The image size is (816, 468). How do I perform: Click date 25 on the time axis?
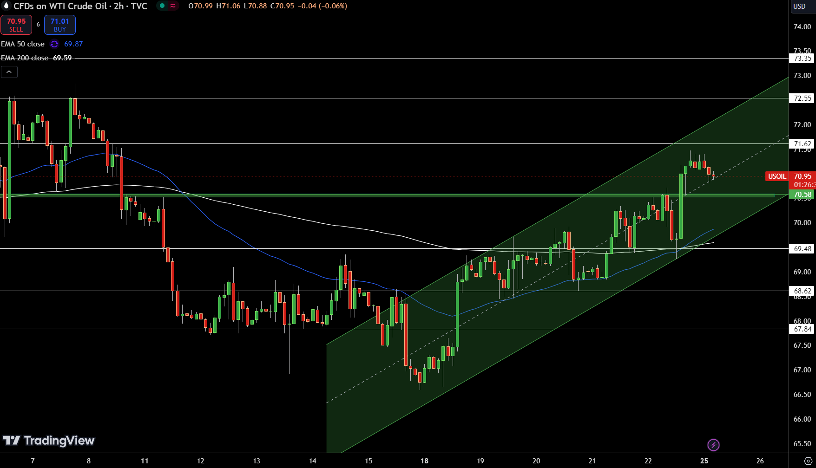(x=704, y=461)
